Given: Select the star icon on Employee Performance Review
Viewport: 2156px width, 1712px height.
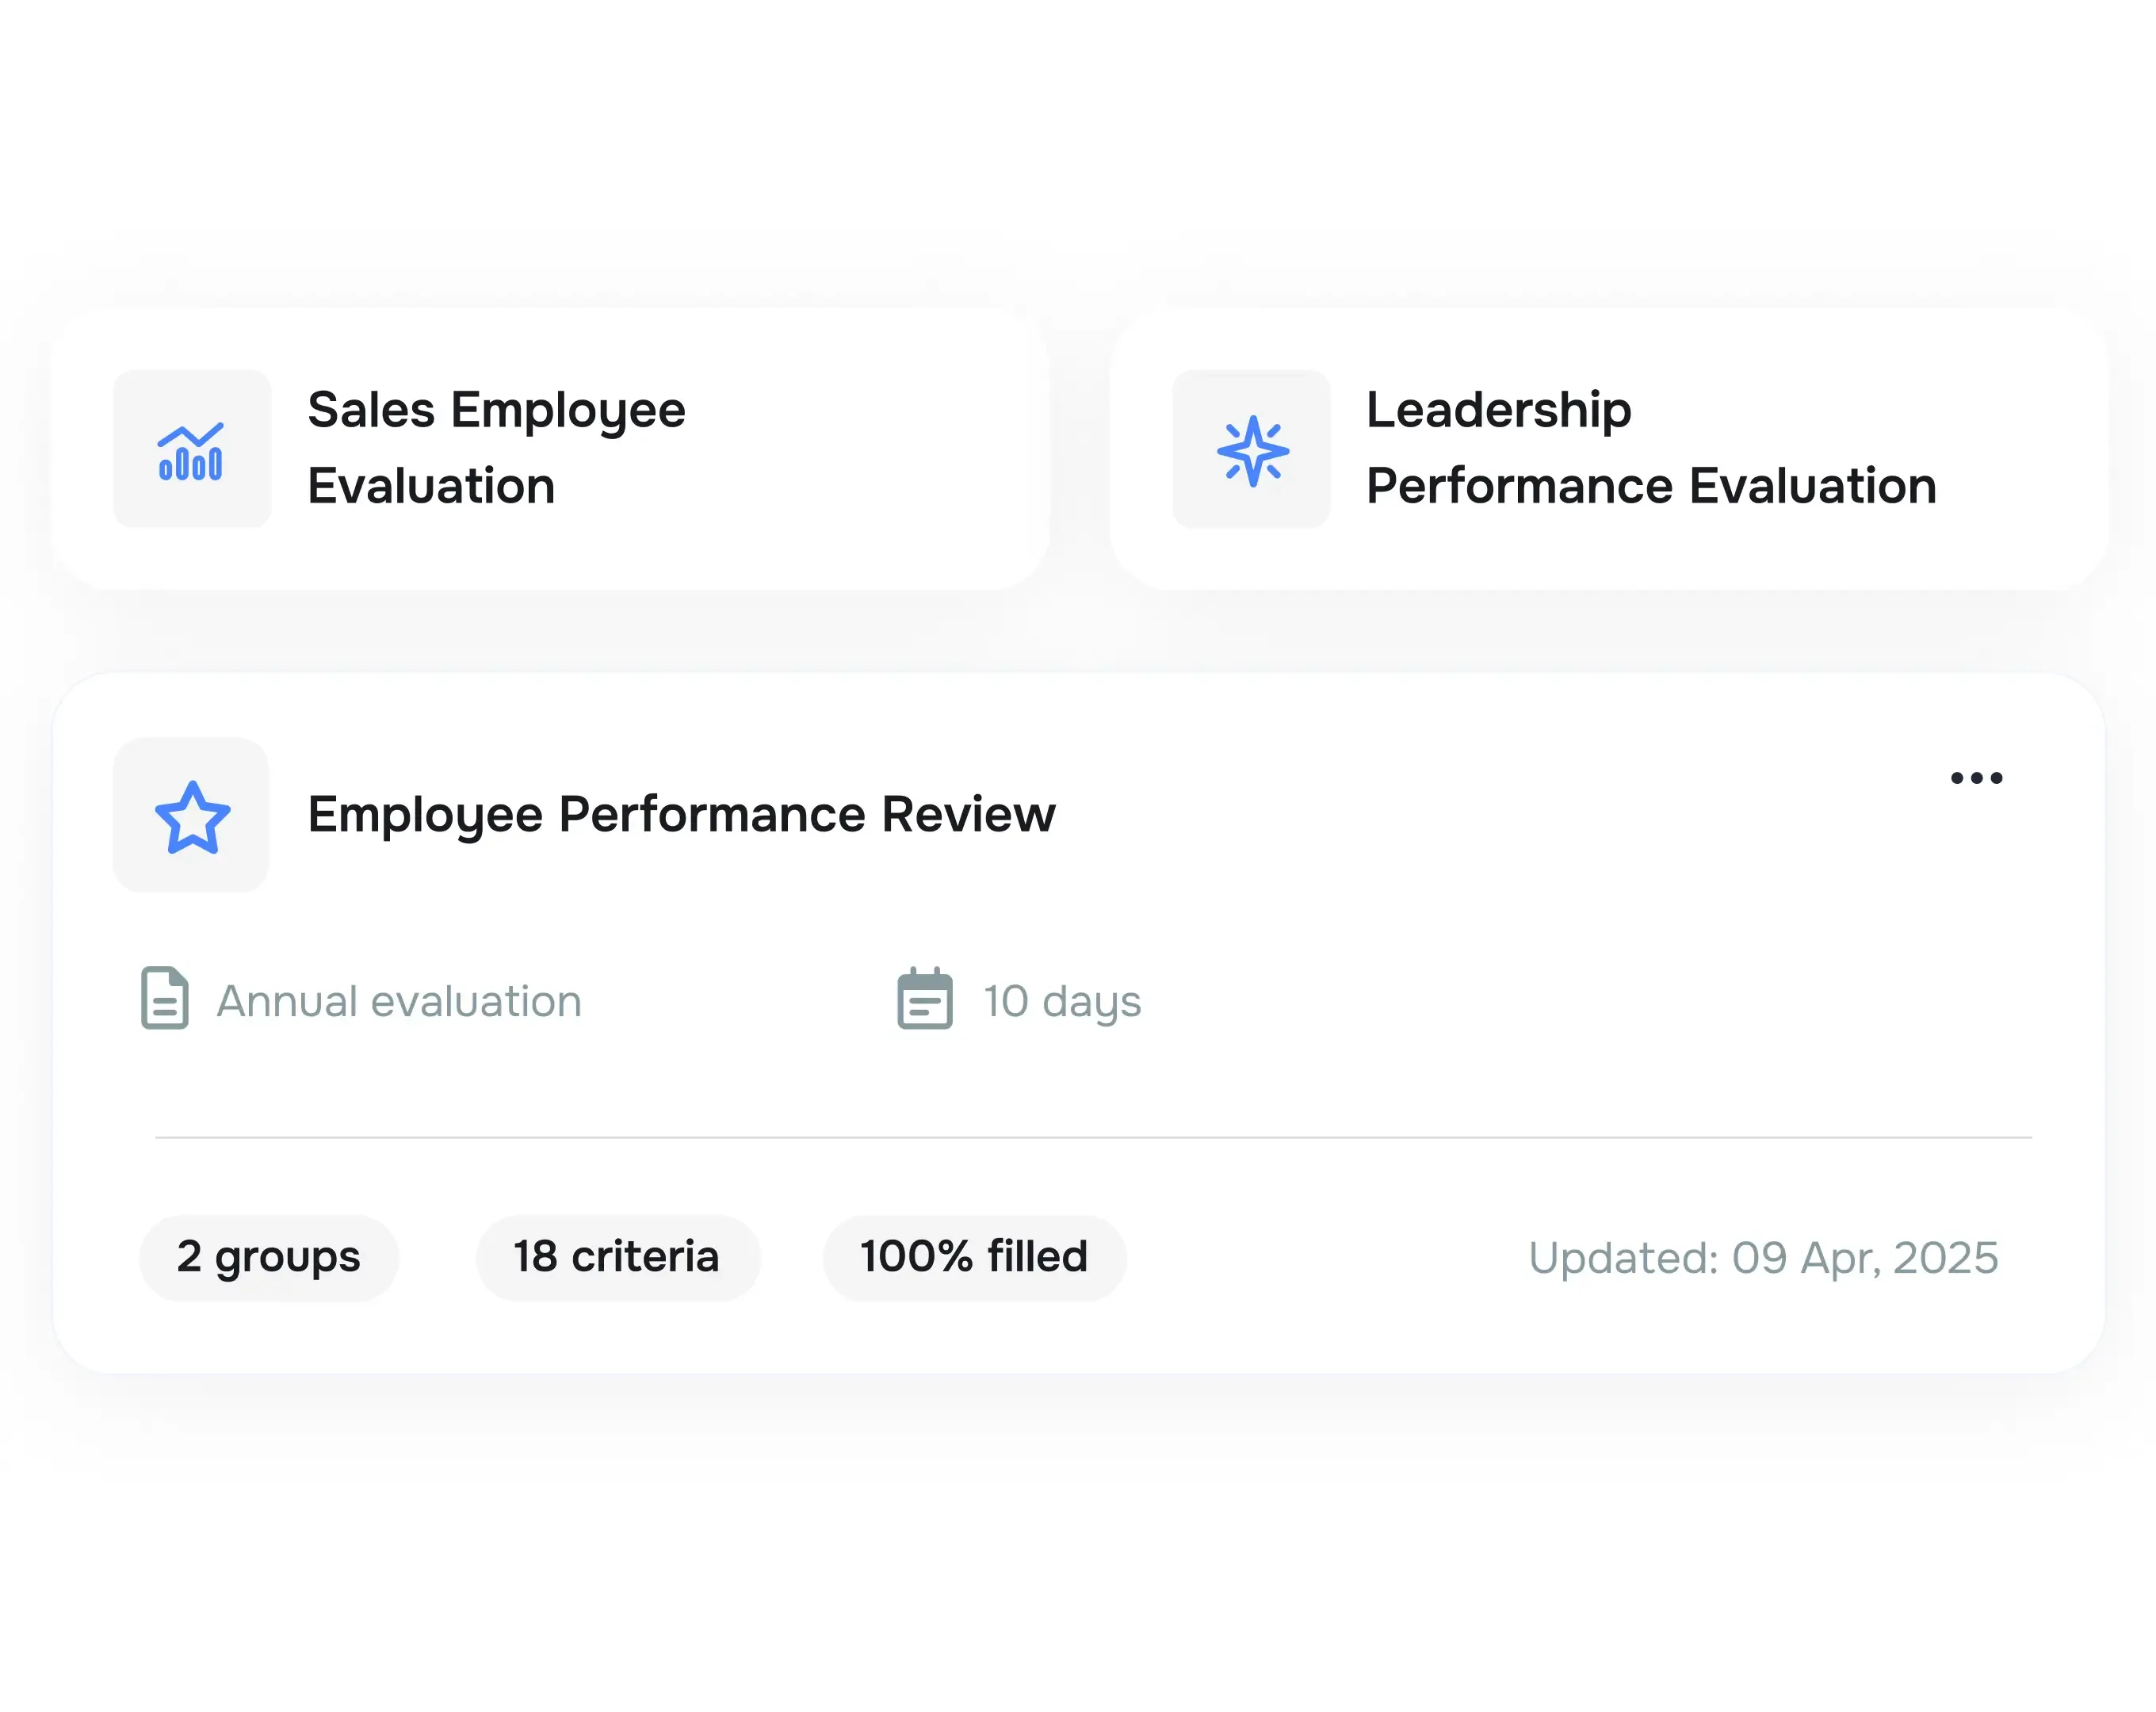Looking at the screenshot, I should pos(192,815).
